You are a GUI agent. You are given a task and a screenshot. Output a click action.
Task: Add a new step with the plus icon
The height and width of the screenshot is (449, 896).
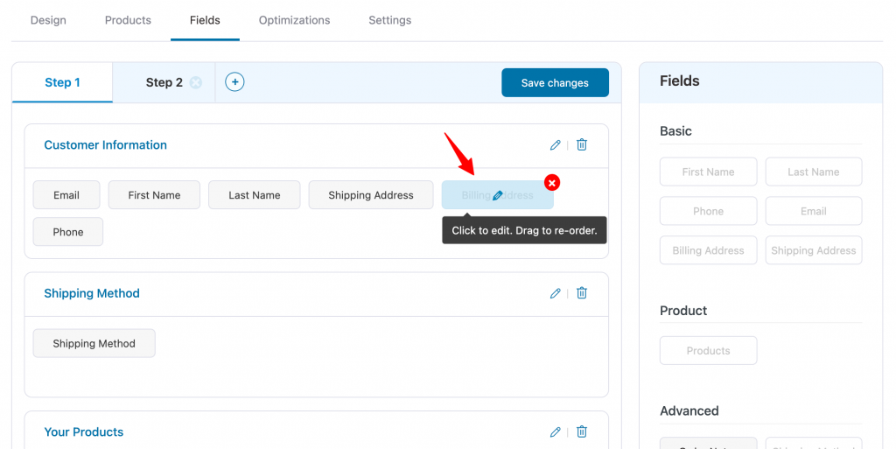coord(234,81)
